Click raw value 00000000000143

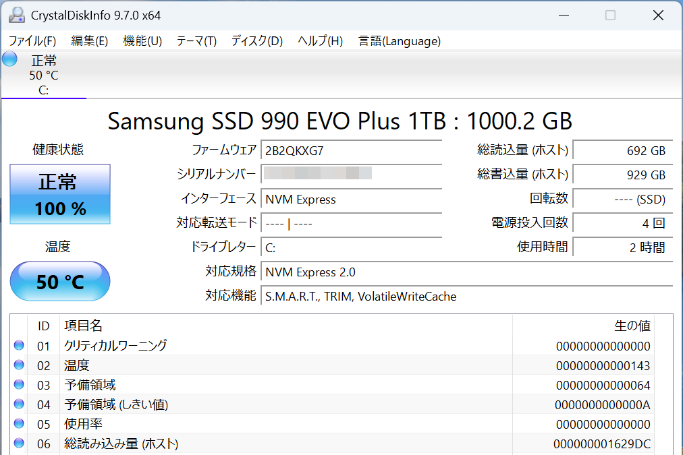[x=603, y=366]
